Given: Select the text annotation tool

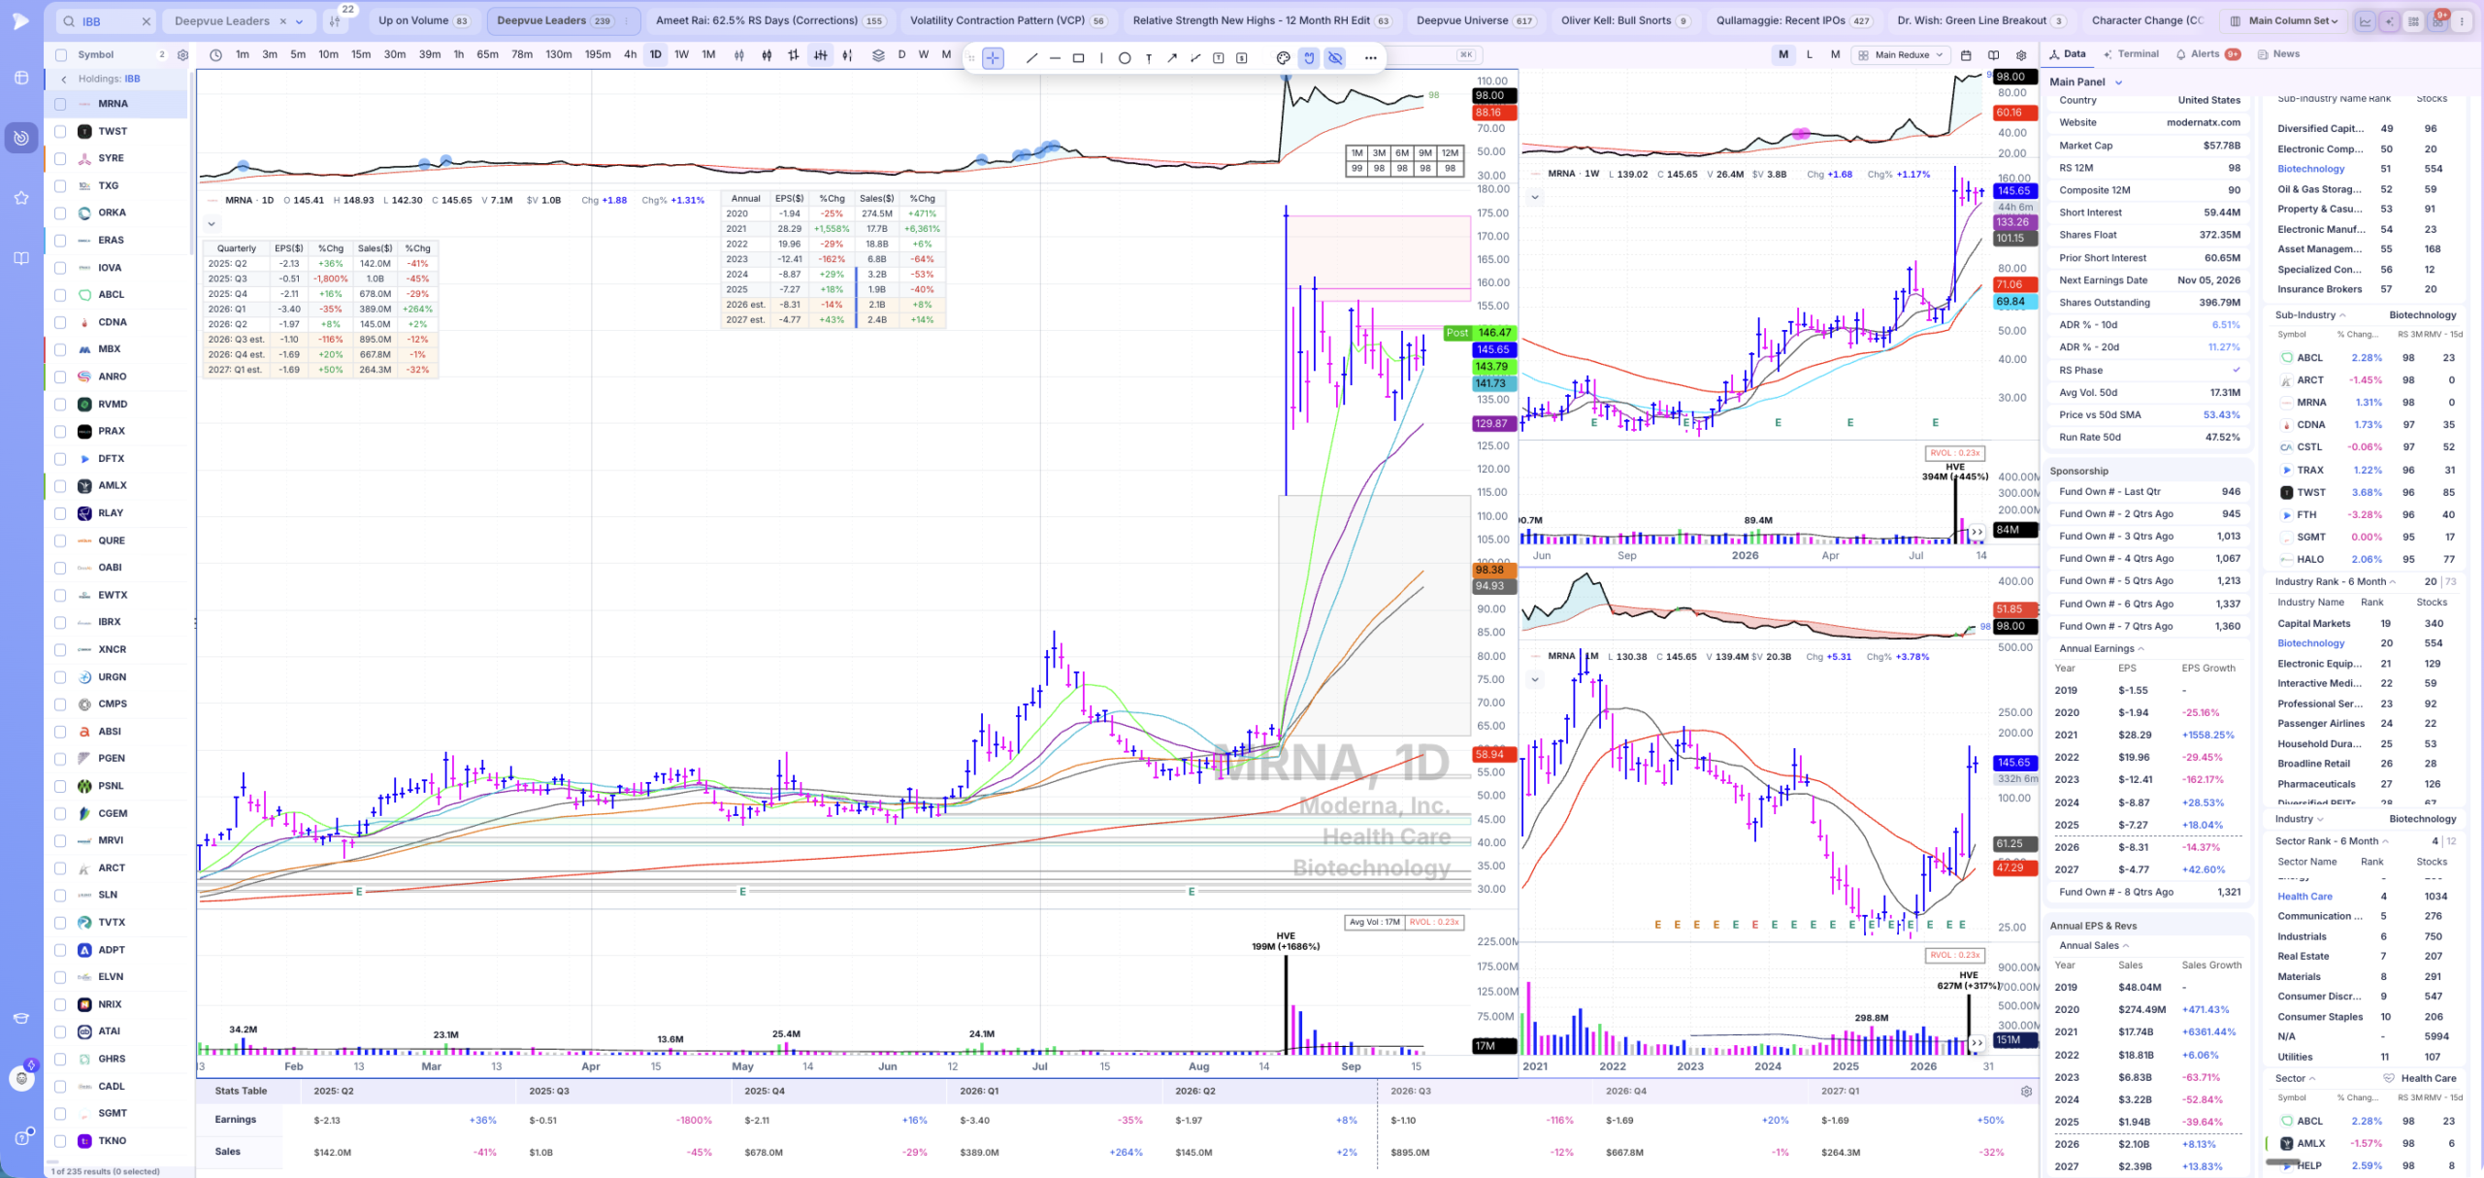Looking at the screenshot, I should point(1148,58).
